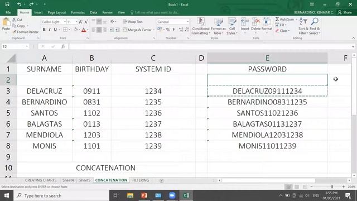Apply percent style

pos(168,30)
